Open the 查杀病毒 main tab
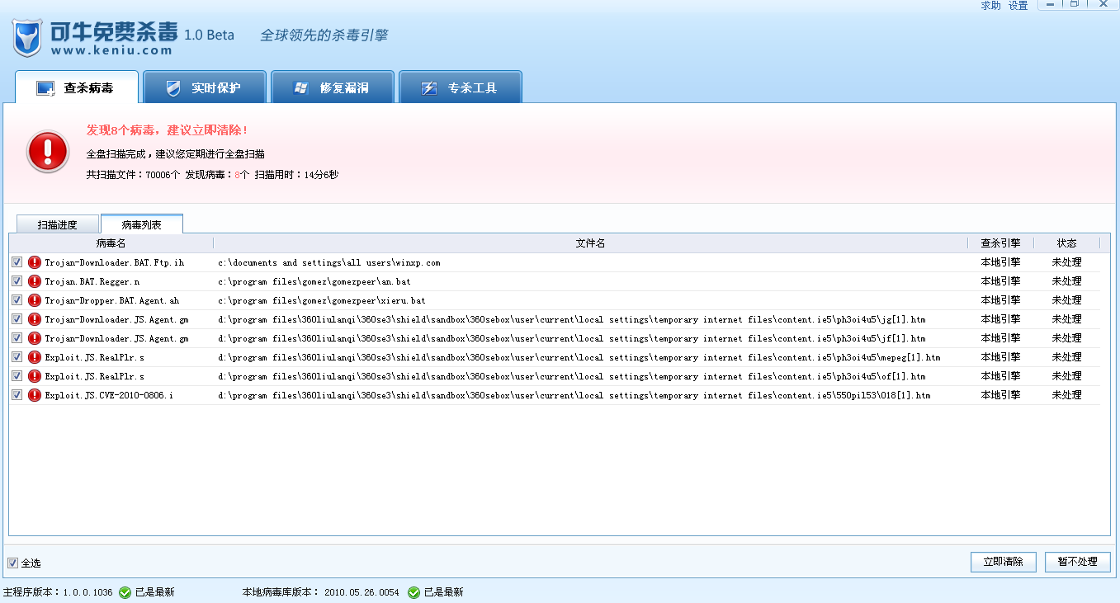This screenshot has width=1120, height=603. 77,87
